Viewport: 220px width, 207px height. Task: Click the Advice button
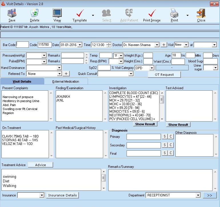(x=40, y=165)
